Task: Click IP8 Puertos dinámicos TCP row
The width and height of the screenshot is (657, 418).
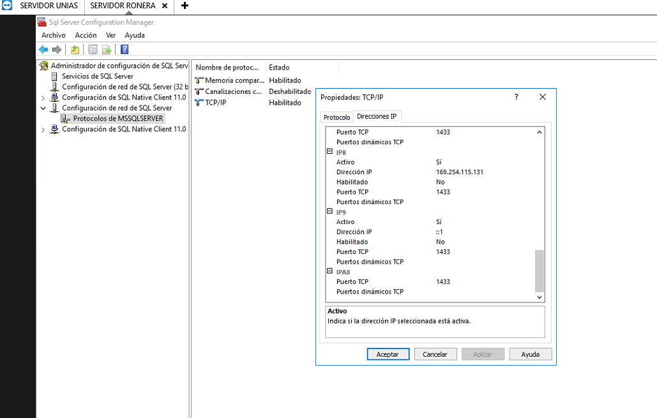Action: [430, 202]
